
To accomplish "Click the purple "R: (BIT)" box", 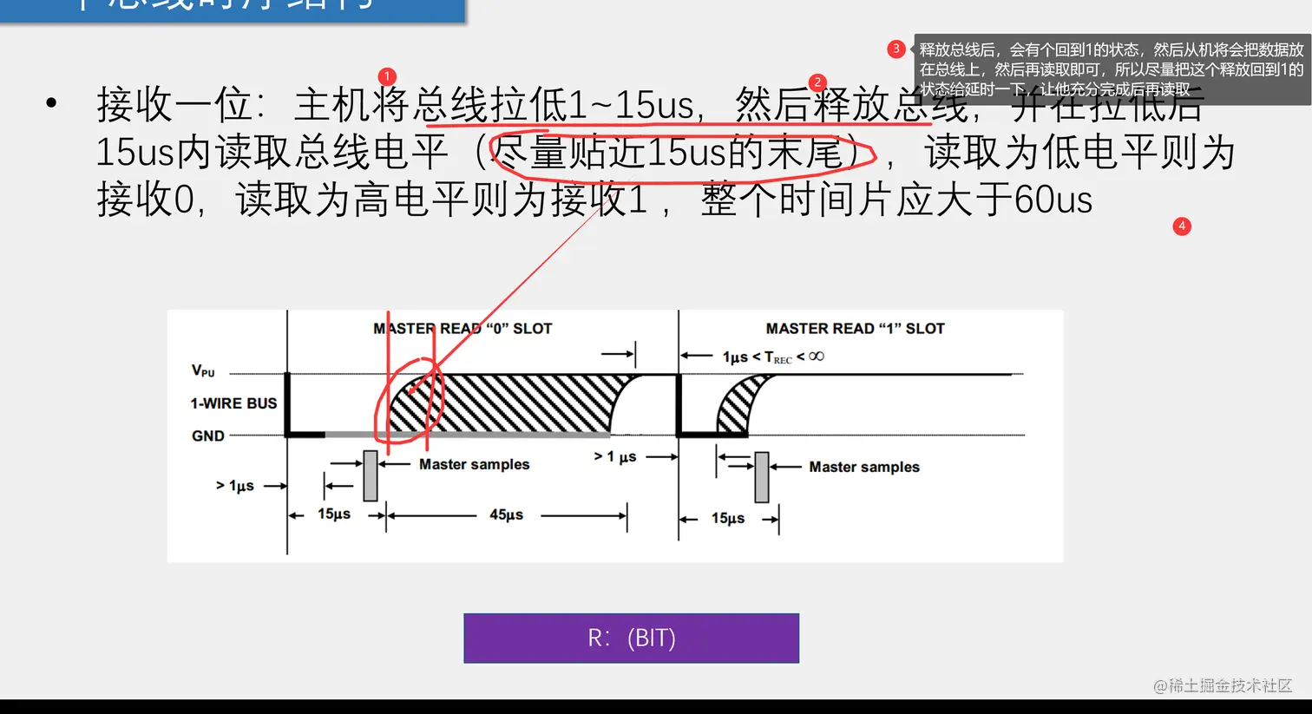I will coord(631,639).
